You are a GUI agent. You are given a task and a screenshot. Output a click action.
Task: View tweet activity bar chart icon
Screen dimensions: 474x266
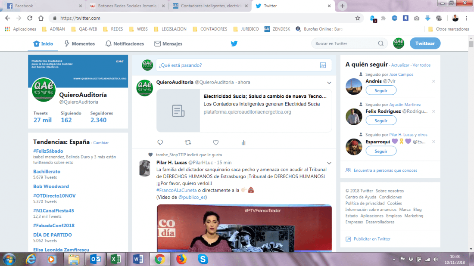(243, 142)
